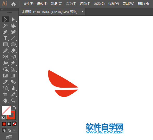
Task: Open the 窗口(W) menu
Action: pos(128,4)
